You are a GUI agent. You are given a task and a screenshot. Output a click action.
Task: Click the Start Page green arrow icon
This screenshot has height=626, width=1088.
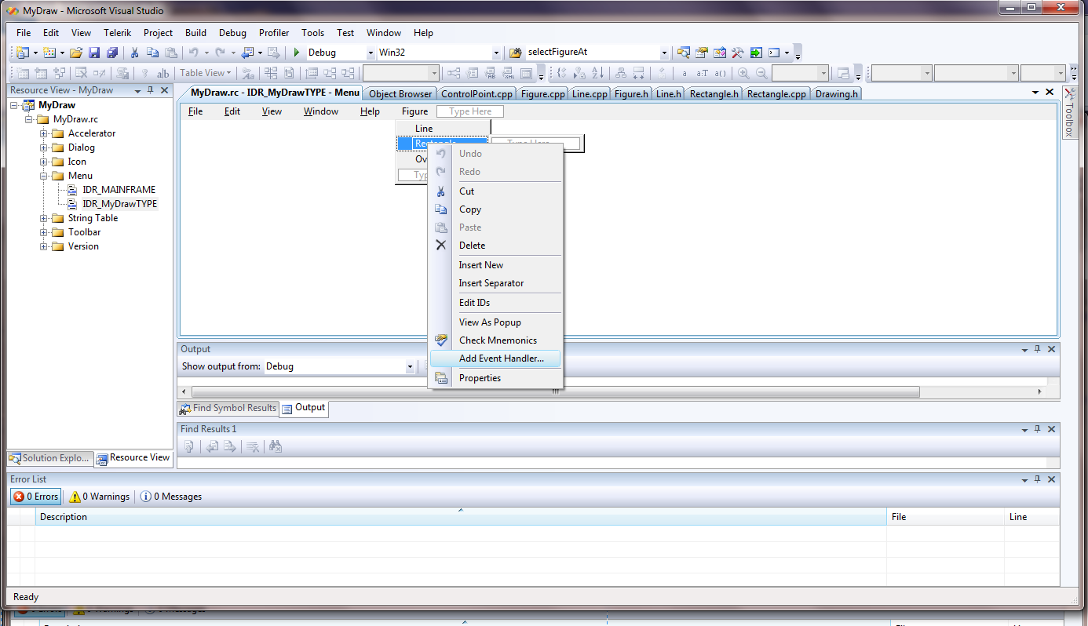click(x=756, y=53)
